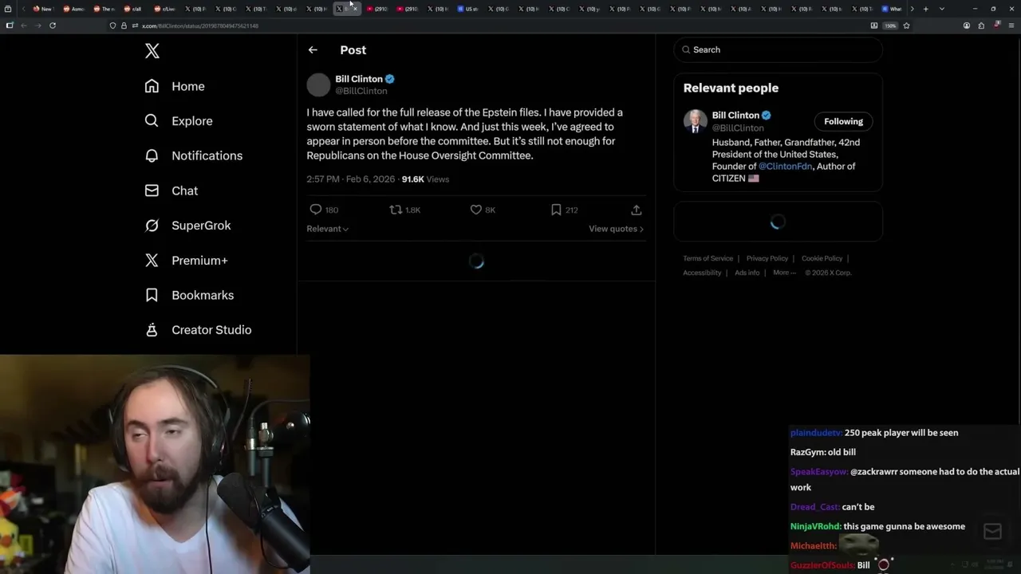Switch to the 'r/Live' Reddit tab
1021x574 pixels.
coord(164,9)
